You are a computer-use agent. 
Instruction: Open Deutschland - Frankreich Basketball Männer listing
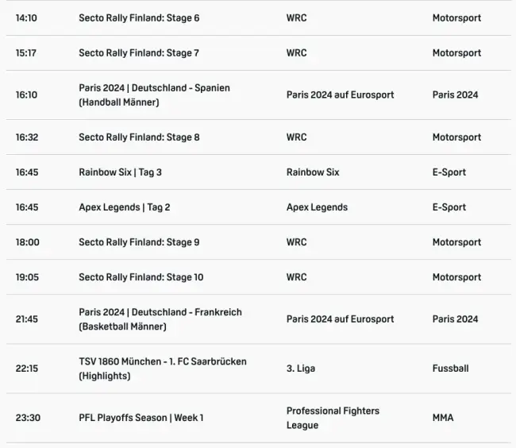160,319
